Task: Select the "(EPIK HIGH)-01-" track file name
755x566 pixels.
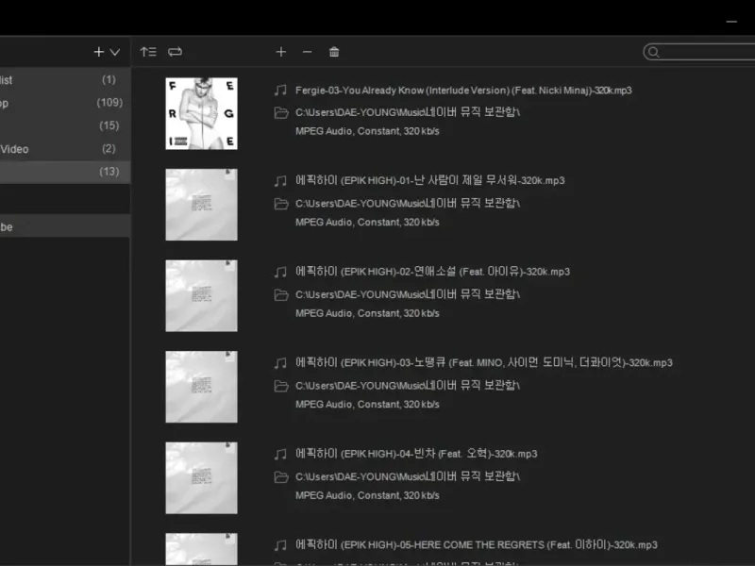Action: (430, 180)
